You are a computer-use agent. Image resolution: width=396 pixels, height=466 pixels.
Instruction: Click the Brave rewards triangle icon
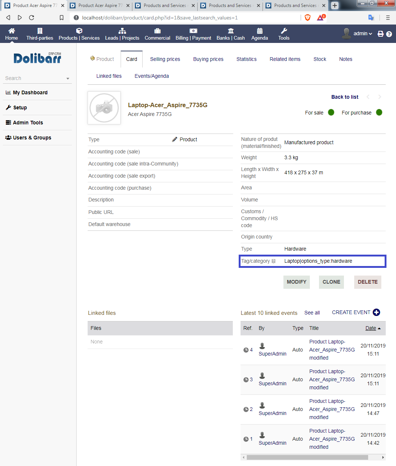321,17
